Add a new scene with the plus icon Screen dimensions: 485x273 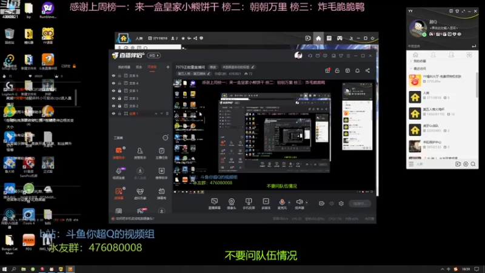[x=168, y=67]
